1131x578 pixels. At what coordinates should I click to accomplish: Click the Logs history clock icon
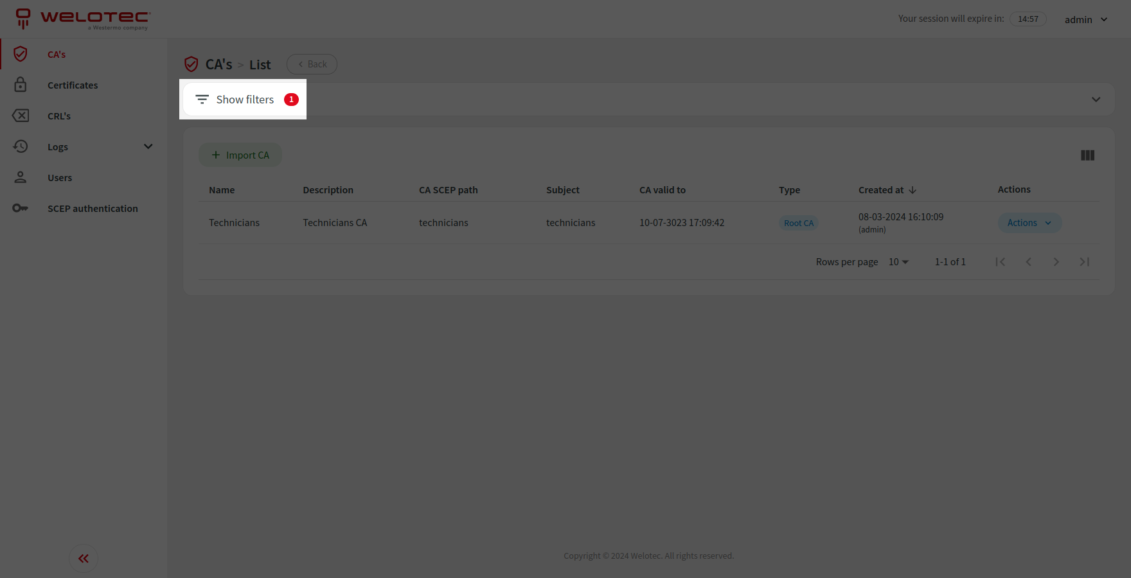[21, 146]
